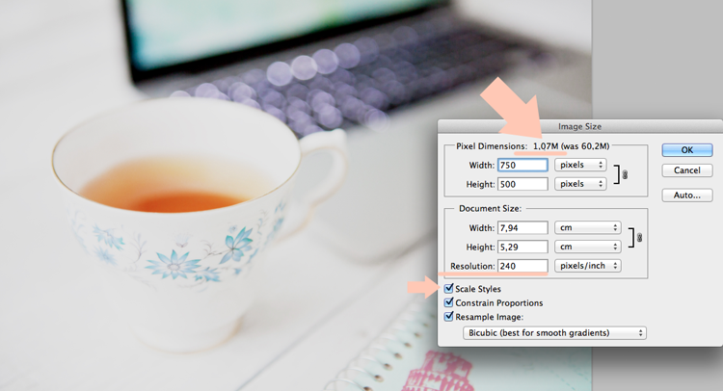The image size is (723, 391).
Task: Open the cm unit dropdown for document Width
Action: coord(588,227)
